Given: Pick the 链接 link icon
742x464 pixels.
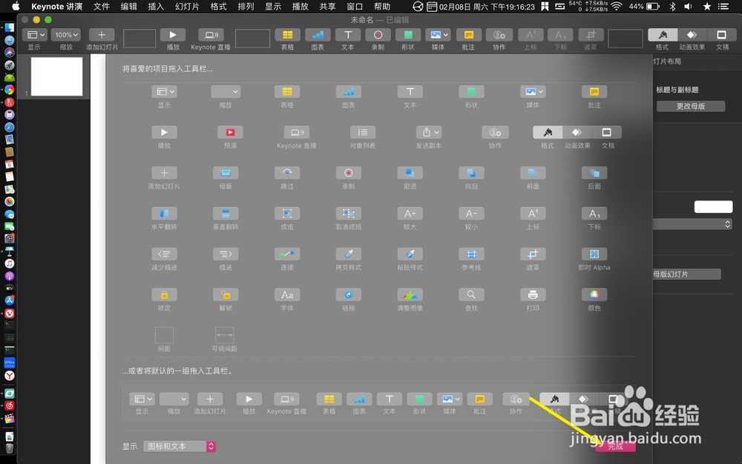Looking at the screenshot, I should (348, 295).
